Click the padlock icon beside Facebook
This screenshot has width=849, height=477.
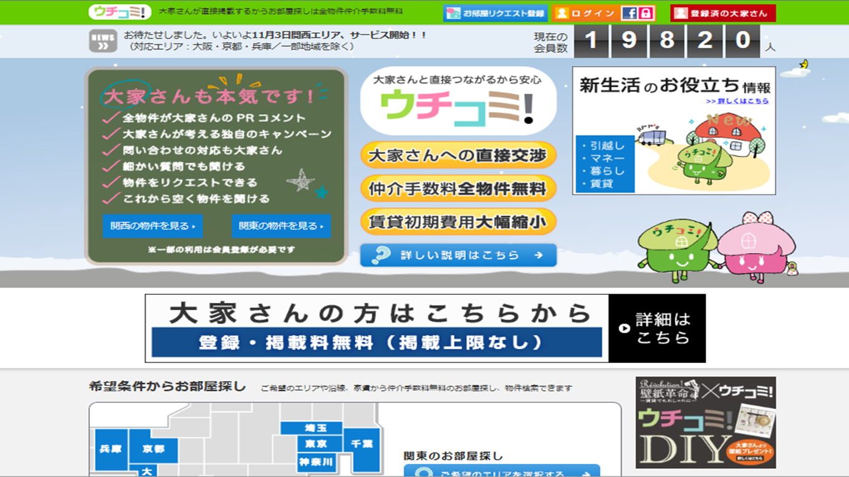point(646,13)
